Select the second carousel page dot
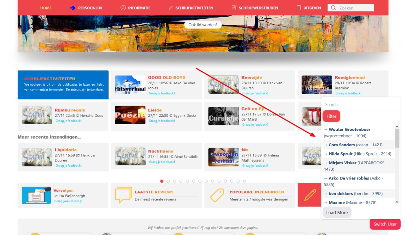Screen dimensions: 406x235 [168, 181]
